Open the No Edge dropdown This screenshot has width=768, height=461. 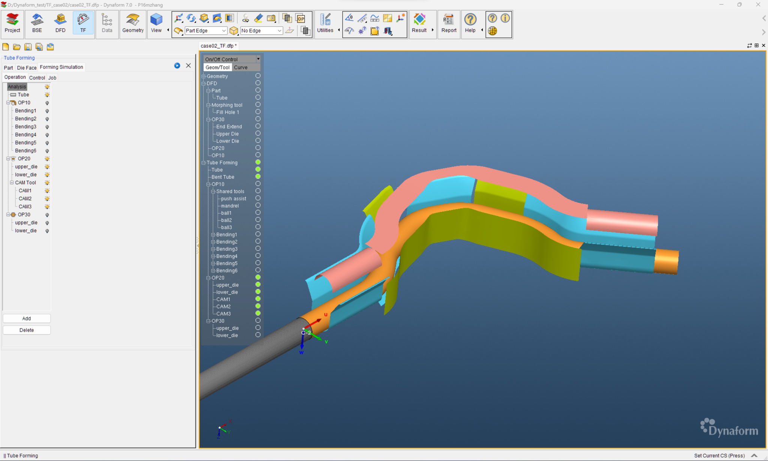point(279,31)
